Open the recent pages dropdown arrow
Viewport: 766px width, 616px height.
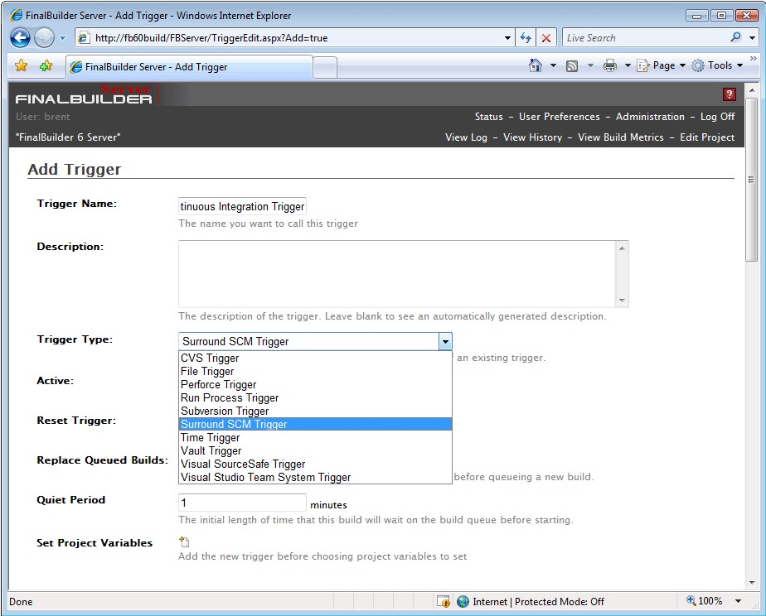pyautogui.click(x=62, y=38)
